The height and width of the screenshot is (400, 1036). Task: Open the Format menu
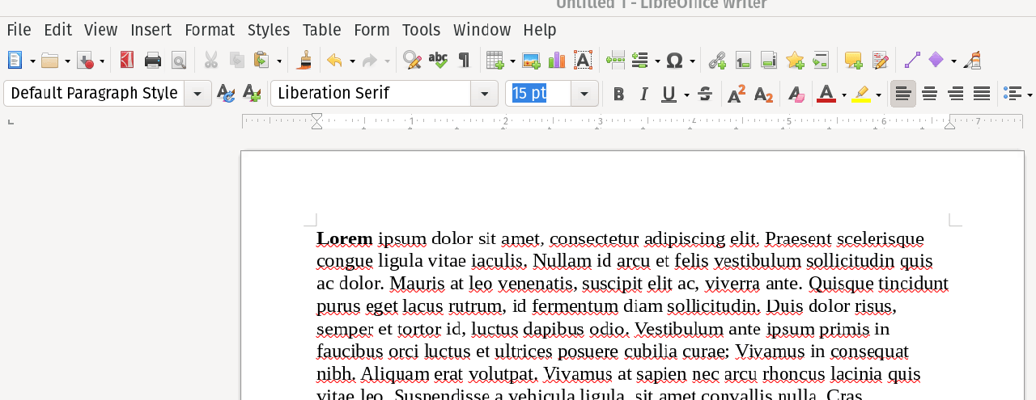point(210,30)
